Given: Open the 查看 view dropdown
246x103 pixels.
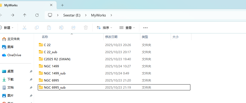Looking at the screenshot, I should (x=127, y=28).
